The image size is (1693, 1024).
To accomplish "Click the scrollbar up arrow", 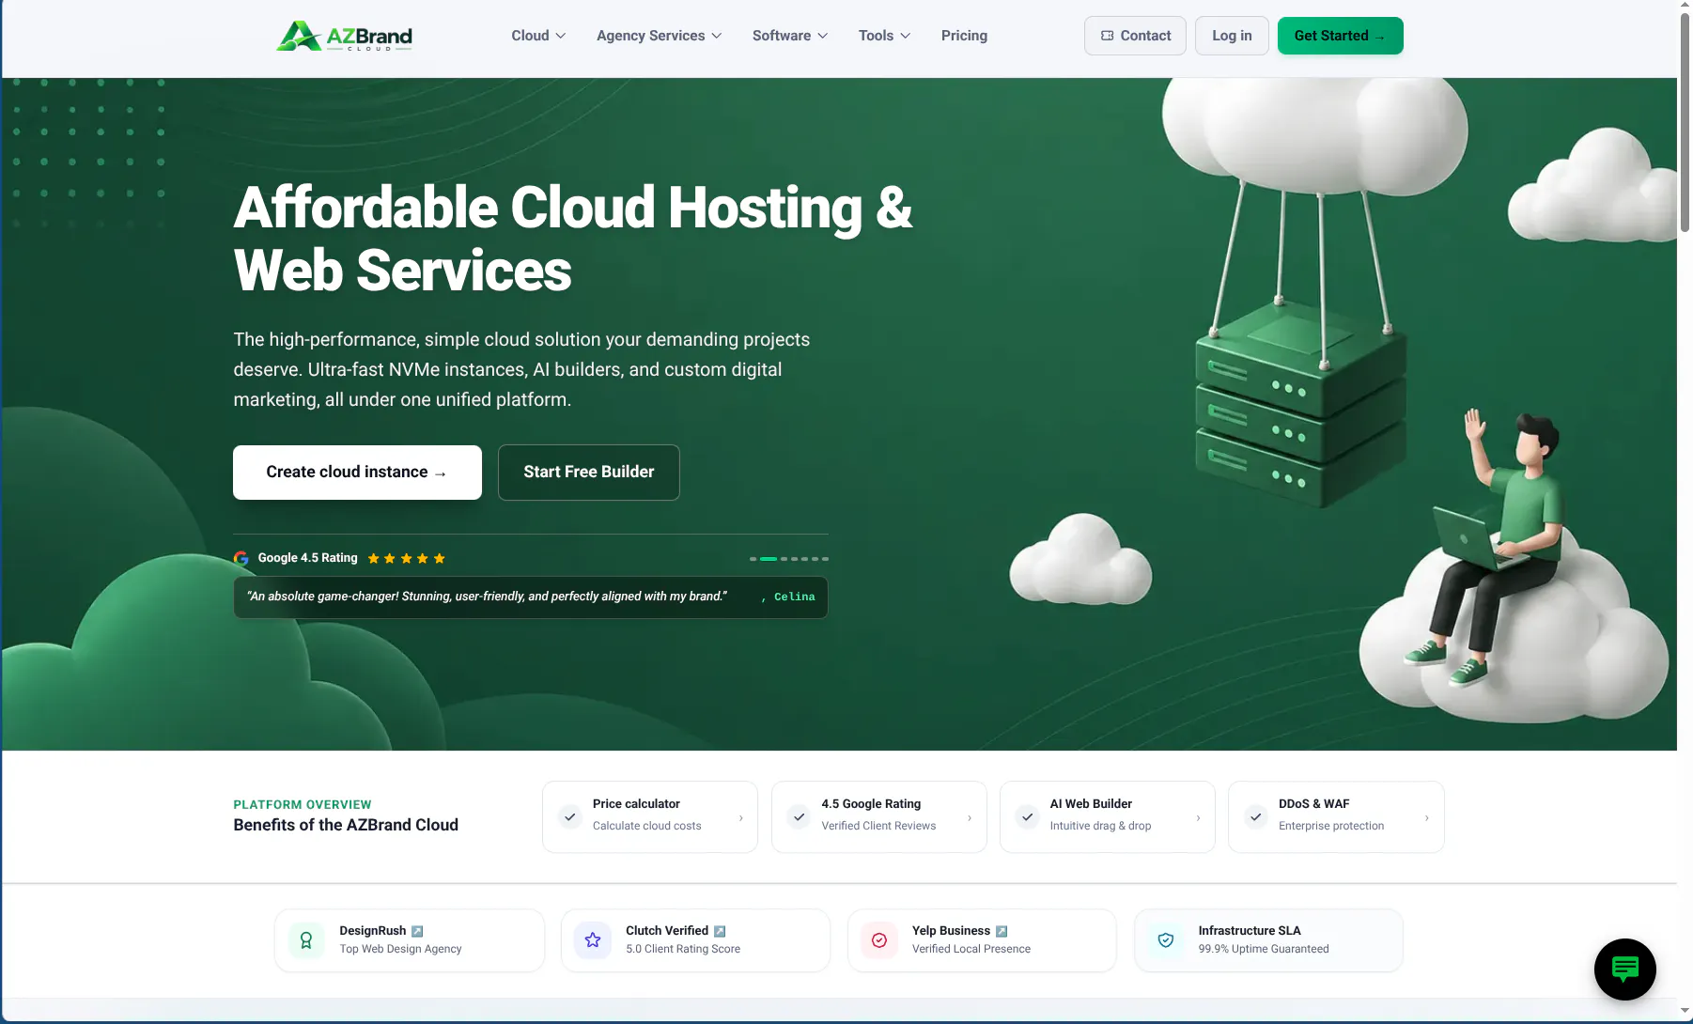I will point(1685,7).
